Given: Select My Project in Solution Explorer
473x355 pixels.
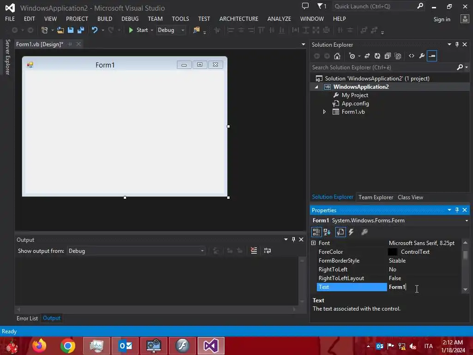Looking at the screenshot, I should (355, 95).
